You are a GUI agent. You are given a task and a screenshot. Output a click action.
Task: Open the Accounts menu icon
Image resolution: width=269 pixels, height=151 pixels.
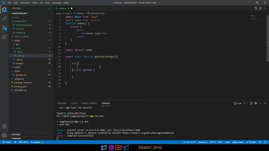tap(4, 126)
